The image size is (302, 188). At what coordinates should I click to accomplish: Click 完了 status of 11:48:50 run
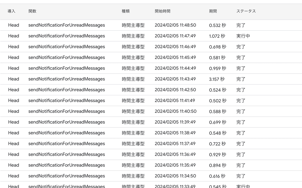[241, 25]
